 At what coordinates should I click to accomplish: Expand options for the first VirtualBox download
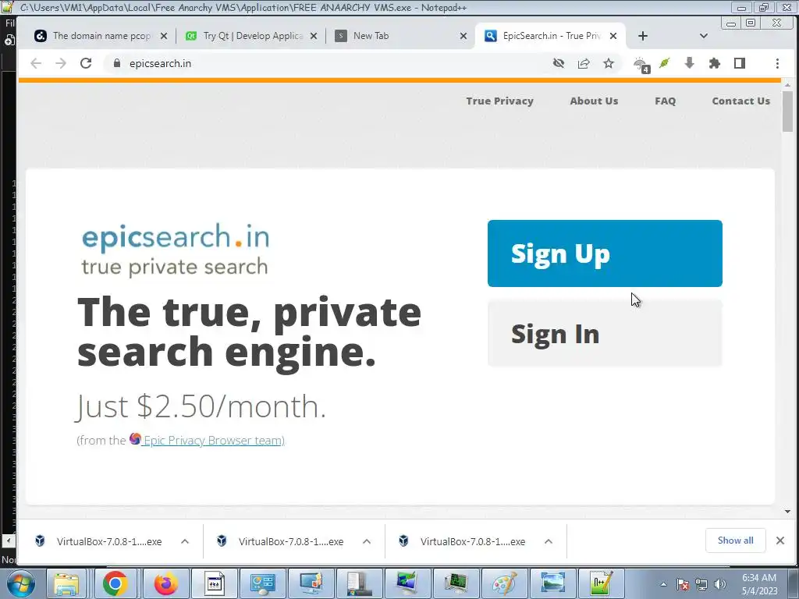(184, 541)
